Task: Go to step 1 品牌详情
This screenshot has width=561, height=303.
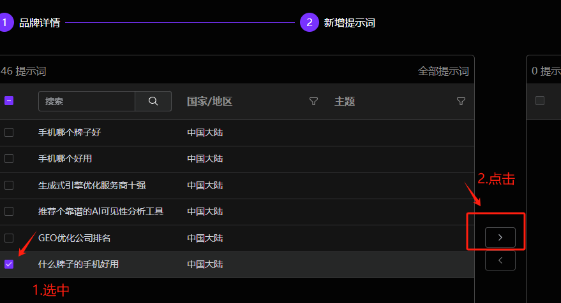Action: [x=39, y=23]
